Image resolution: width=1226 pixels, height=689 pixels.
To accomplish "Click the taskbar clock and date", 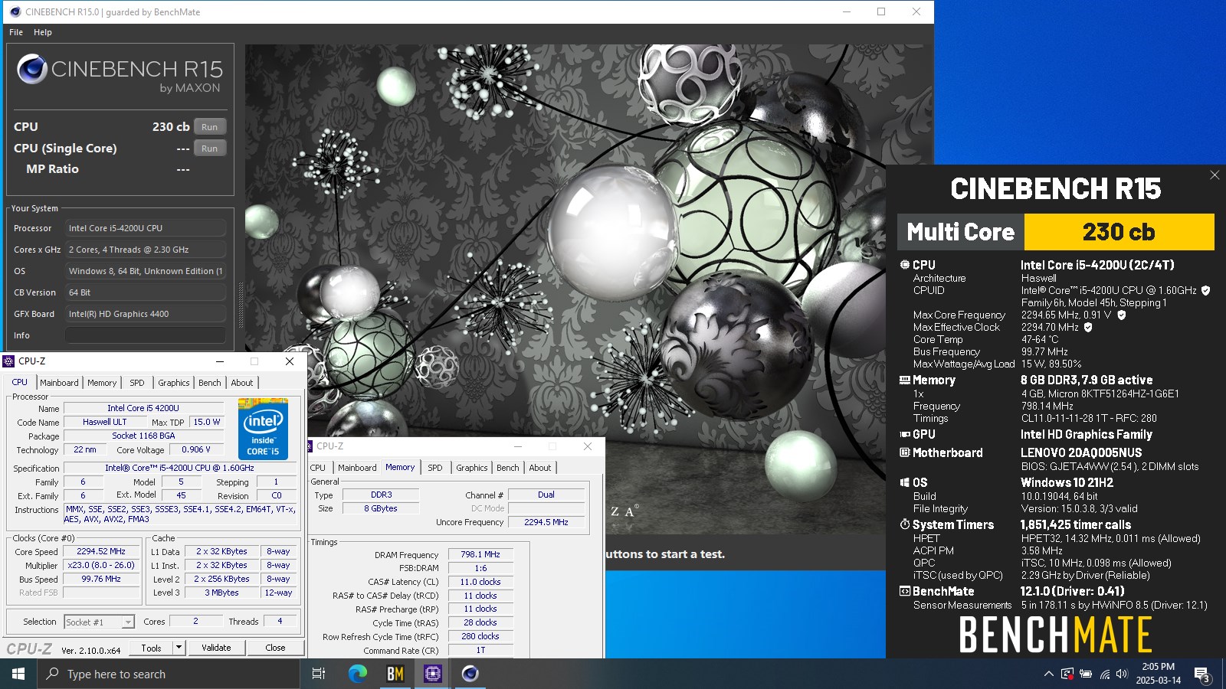I will click(x=1158, y=674).
